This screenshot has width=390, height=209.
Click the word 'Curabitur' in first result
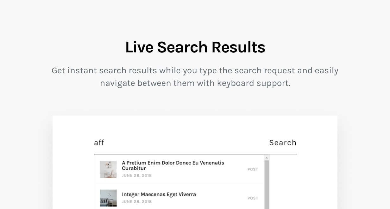click(134, 168)
